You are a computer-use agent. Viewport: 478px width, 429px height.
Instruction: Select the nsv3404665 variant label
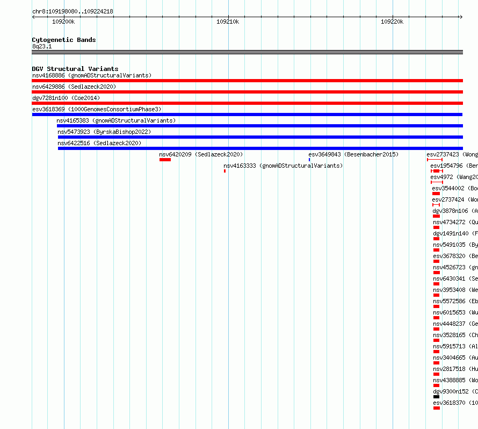pyautogui.click(x=455, y=358)
